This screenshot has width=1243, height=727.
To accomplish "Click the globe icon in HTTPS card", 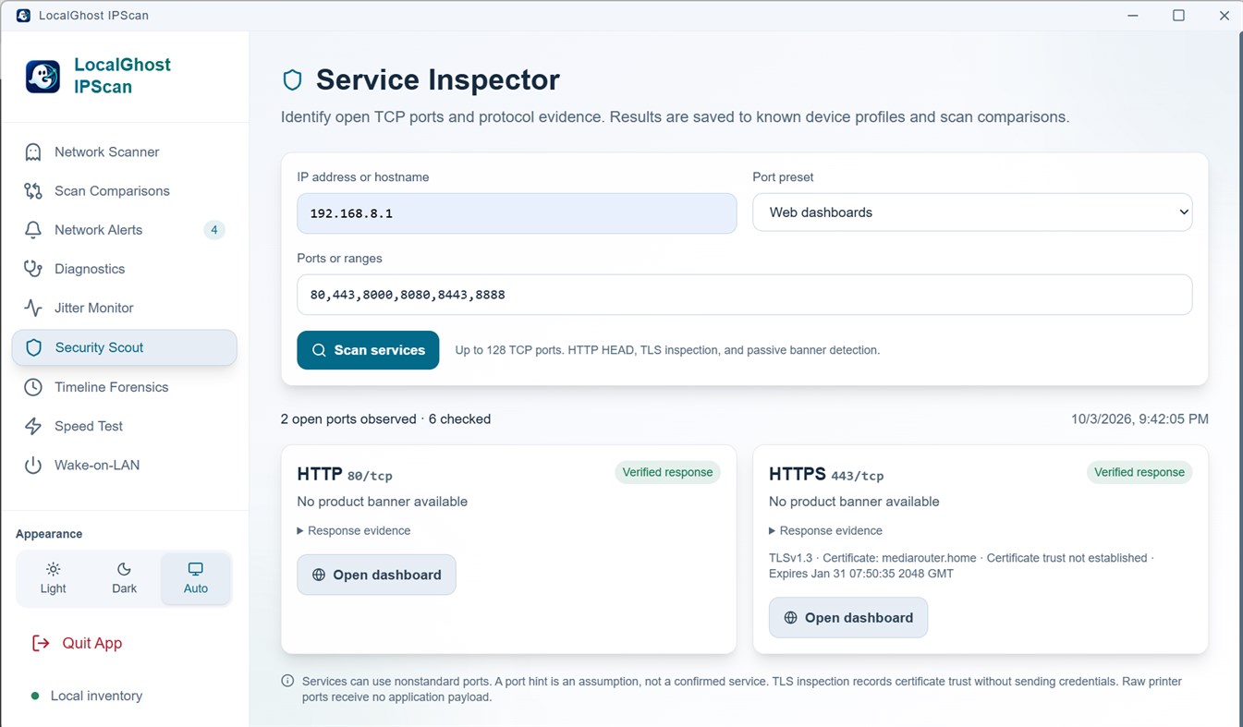I will pos(790,618).
